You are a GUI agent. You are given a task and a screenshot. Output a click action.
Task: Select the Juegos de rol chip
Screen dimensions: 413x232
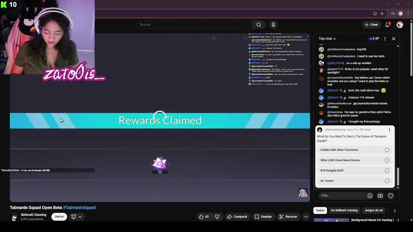[374, 210]
